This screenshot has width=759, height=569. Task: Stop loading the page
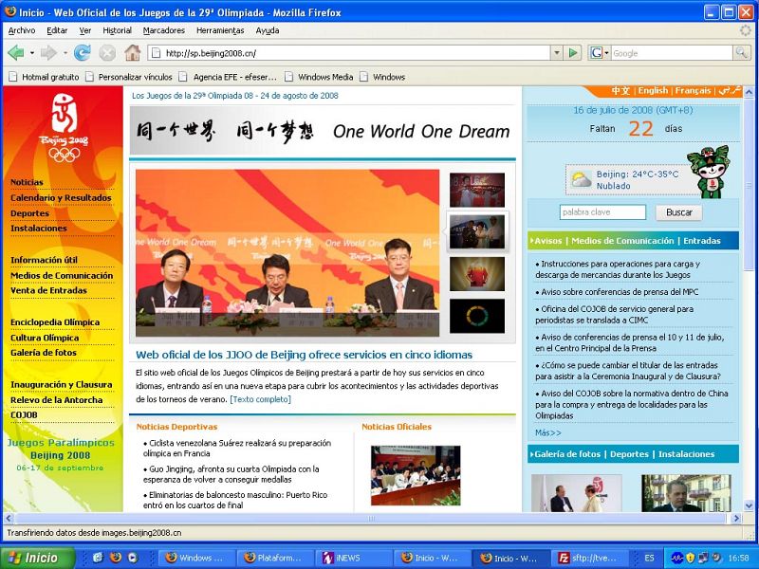(x=106, y=53)
